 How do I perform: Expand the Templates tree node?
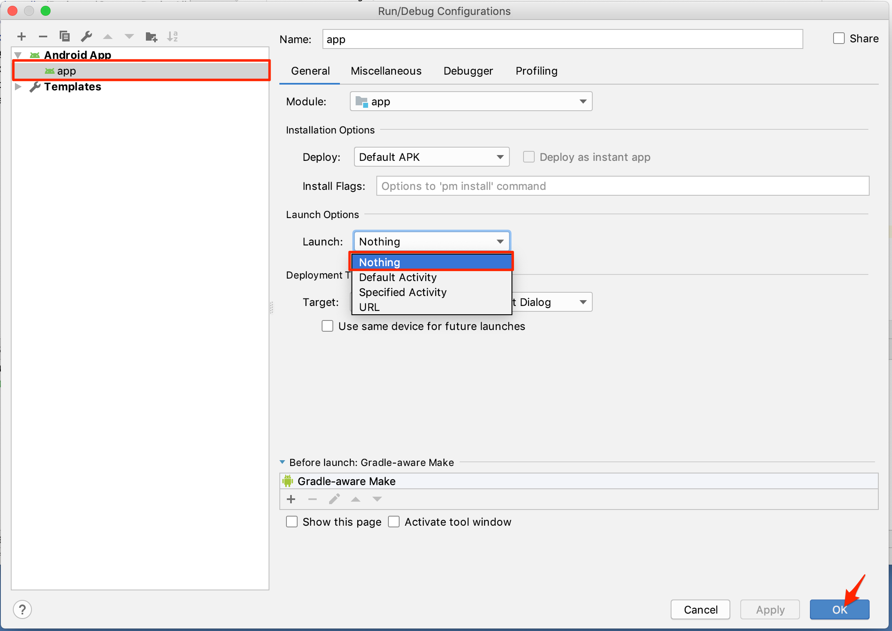[18, 87]
